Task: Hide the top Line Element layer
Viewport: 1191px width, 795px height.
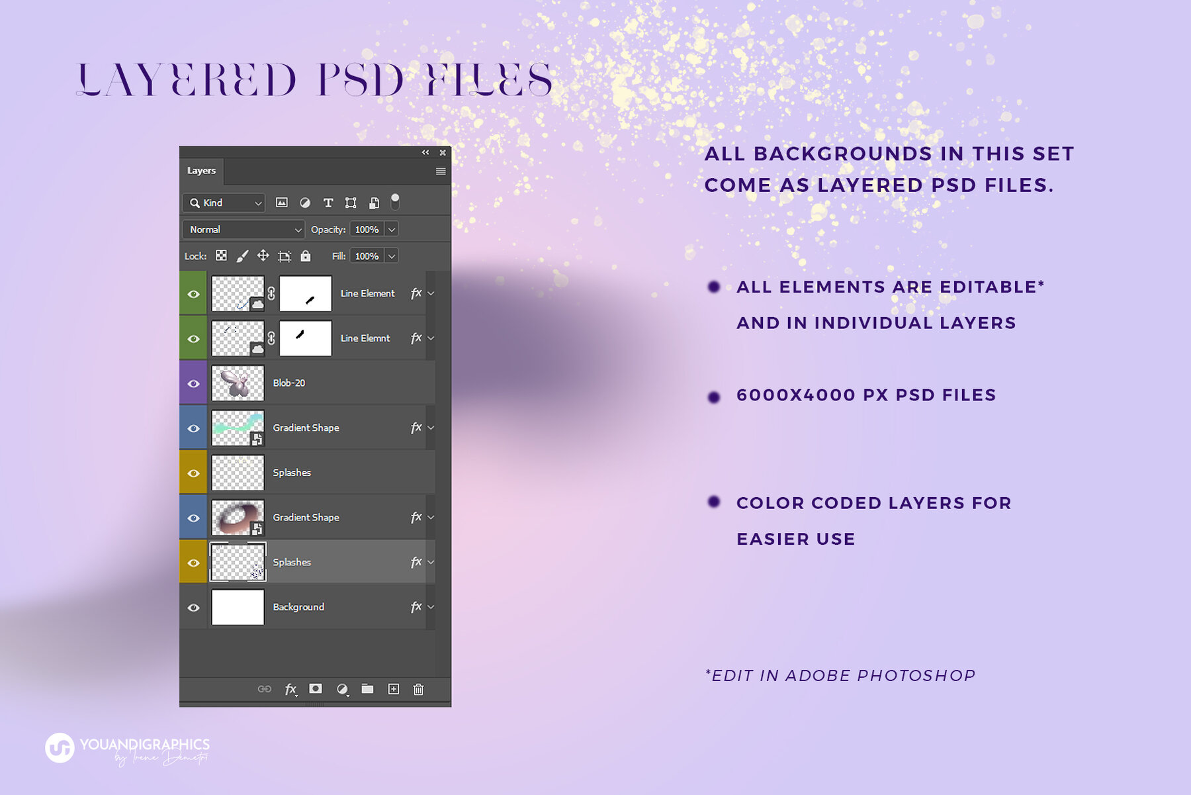Action: click(x=193, y=294)
